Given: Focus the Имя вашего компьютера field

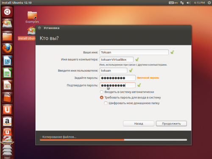Looking at the screenshot, I should (117, 59).
